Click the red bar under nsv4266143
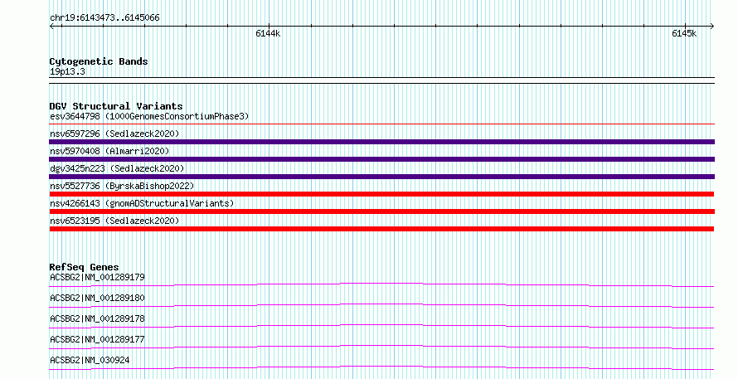738x379 pixels. (x=381, y=211)
